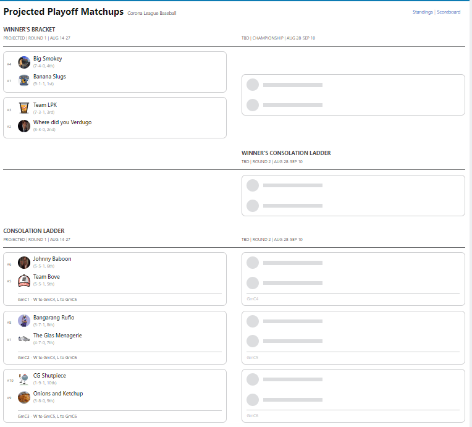Open the Team LPK name link

(45, 105)
